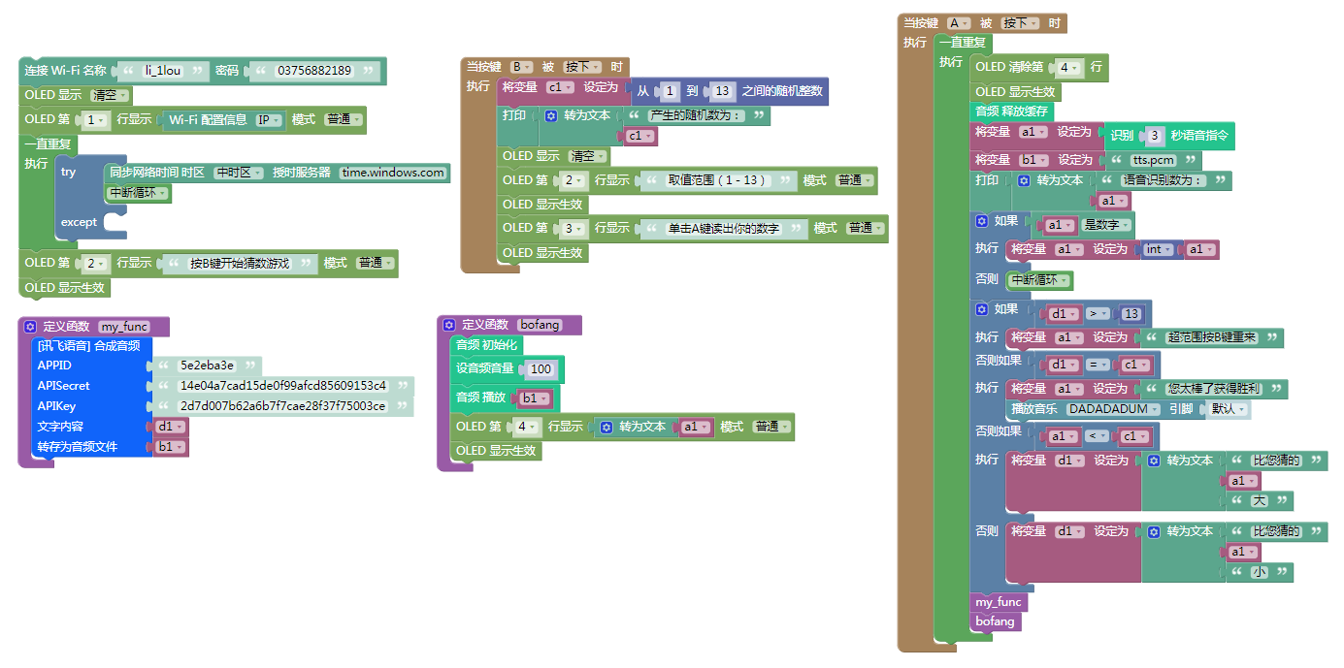This screenshot has width=1344, height=668.
Task: Click the 超范围按B键重来 text field
Action: 1212,337
